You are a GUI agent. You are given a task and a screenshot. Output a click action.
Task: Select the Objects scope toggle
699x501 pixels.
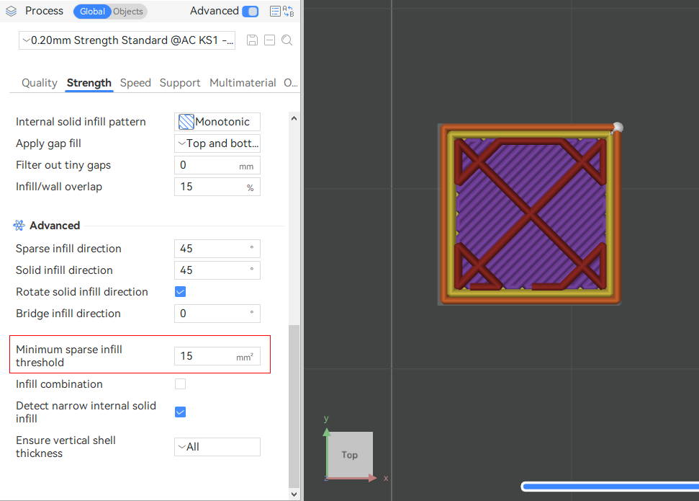point(128,11)
